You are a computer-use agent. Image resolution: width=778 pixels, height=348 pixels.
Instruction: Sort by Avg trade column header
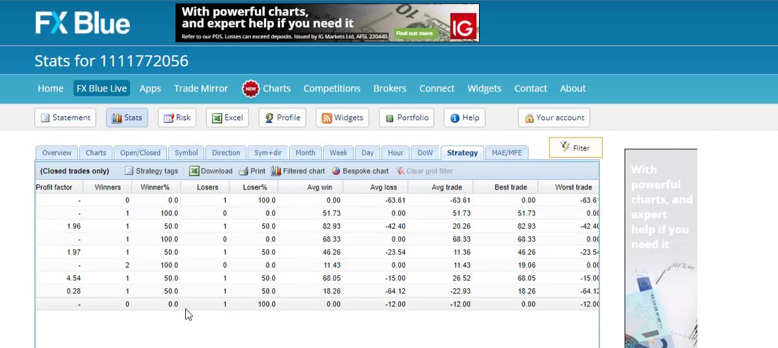(441, 187)
